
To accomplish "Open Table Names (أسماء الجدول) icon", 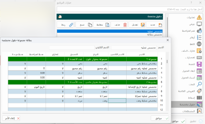I will (199, 78).
